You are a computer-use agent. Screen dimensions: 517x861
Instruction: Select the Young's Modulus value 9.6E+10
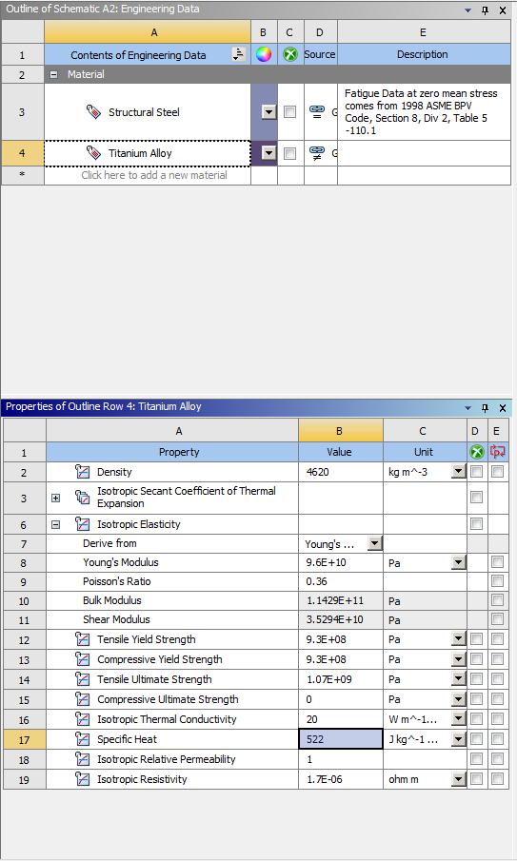point(341,562)
